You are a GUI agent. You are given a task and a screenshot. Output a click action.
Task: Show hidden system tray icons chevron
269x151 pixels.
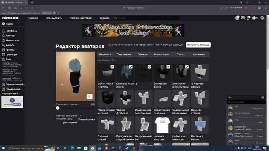pos(232,148)
